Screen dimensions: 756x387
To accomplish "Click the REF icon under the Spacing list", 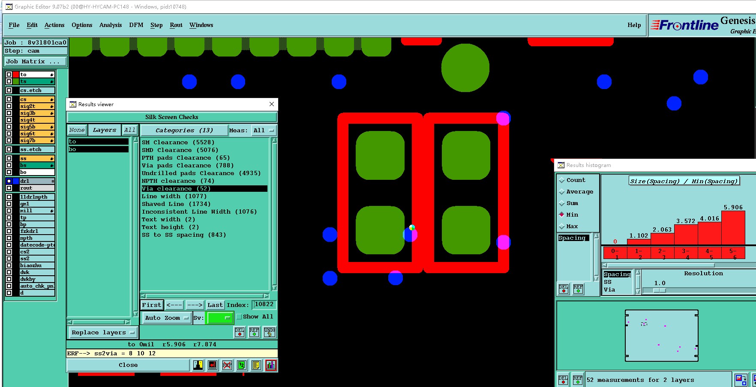I will [x=578, y=289].
